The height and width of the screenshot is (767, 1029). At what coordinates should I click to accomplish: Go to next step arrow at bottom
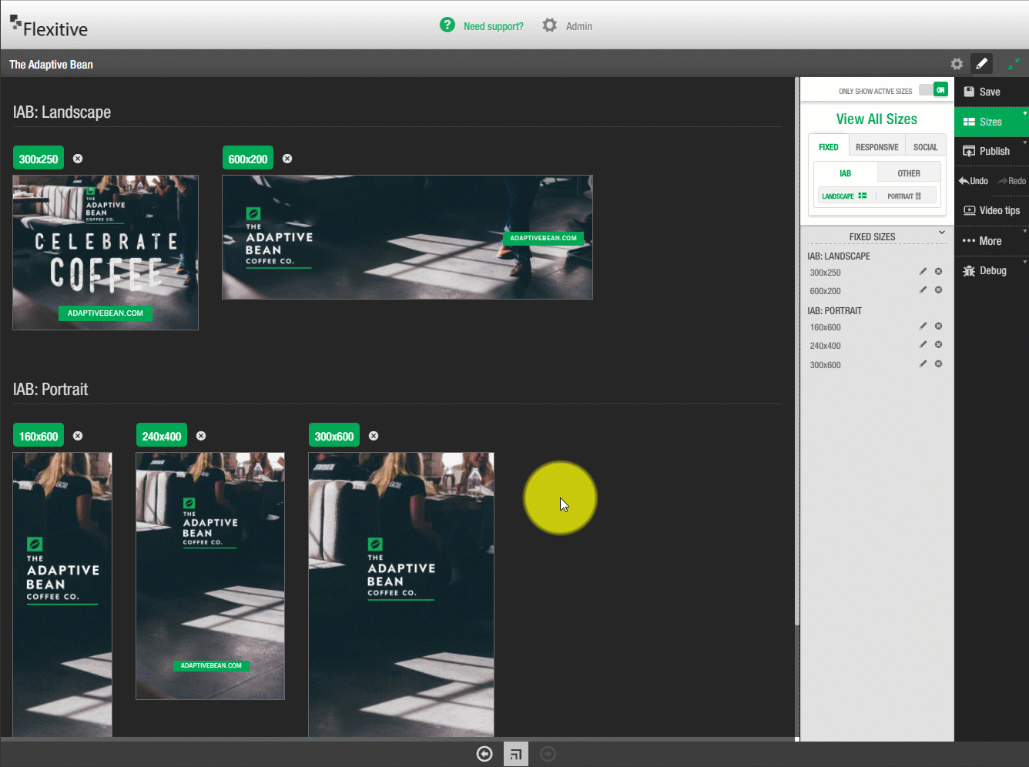click(x=548, y=754)
